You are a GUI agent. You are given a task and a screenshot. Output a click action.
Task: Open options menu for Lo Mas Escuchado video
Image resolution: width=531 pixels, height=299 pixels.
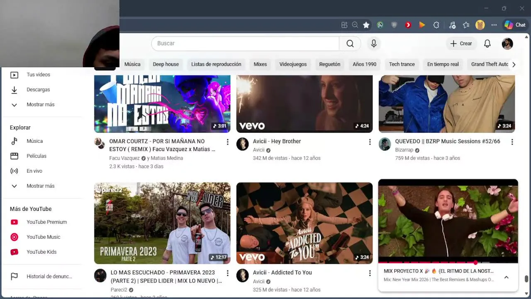tap(227, 273)
